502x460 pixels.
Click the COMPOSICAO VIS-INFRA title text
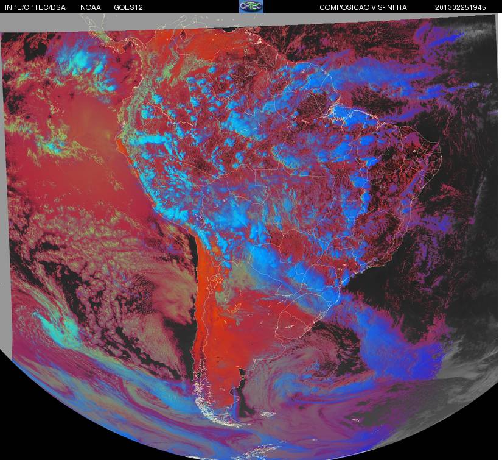[x=363, y=7]
